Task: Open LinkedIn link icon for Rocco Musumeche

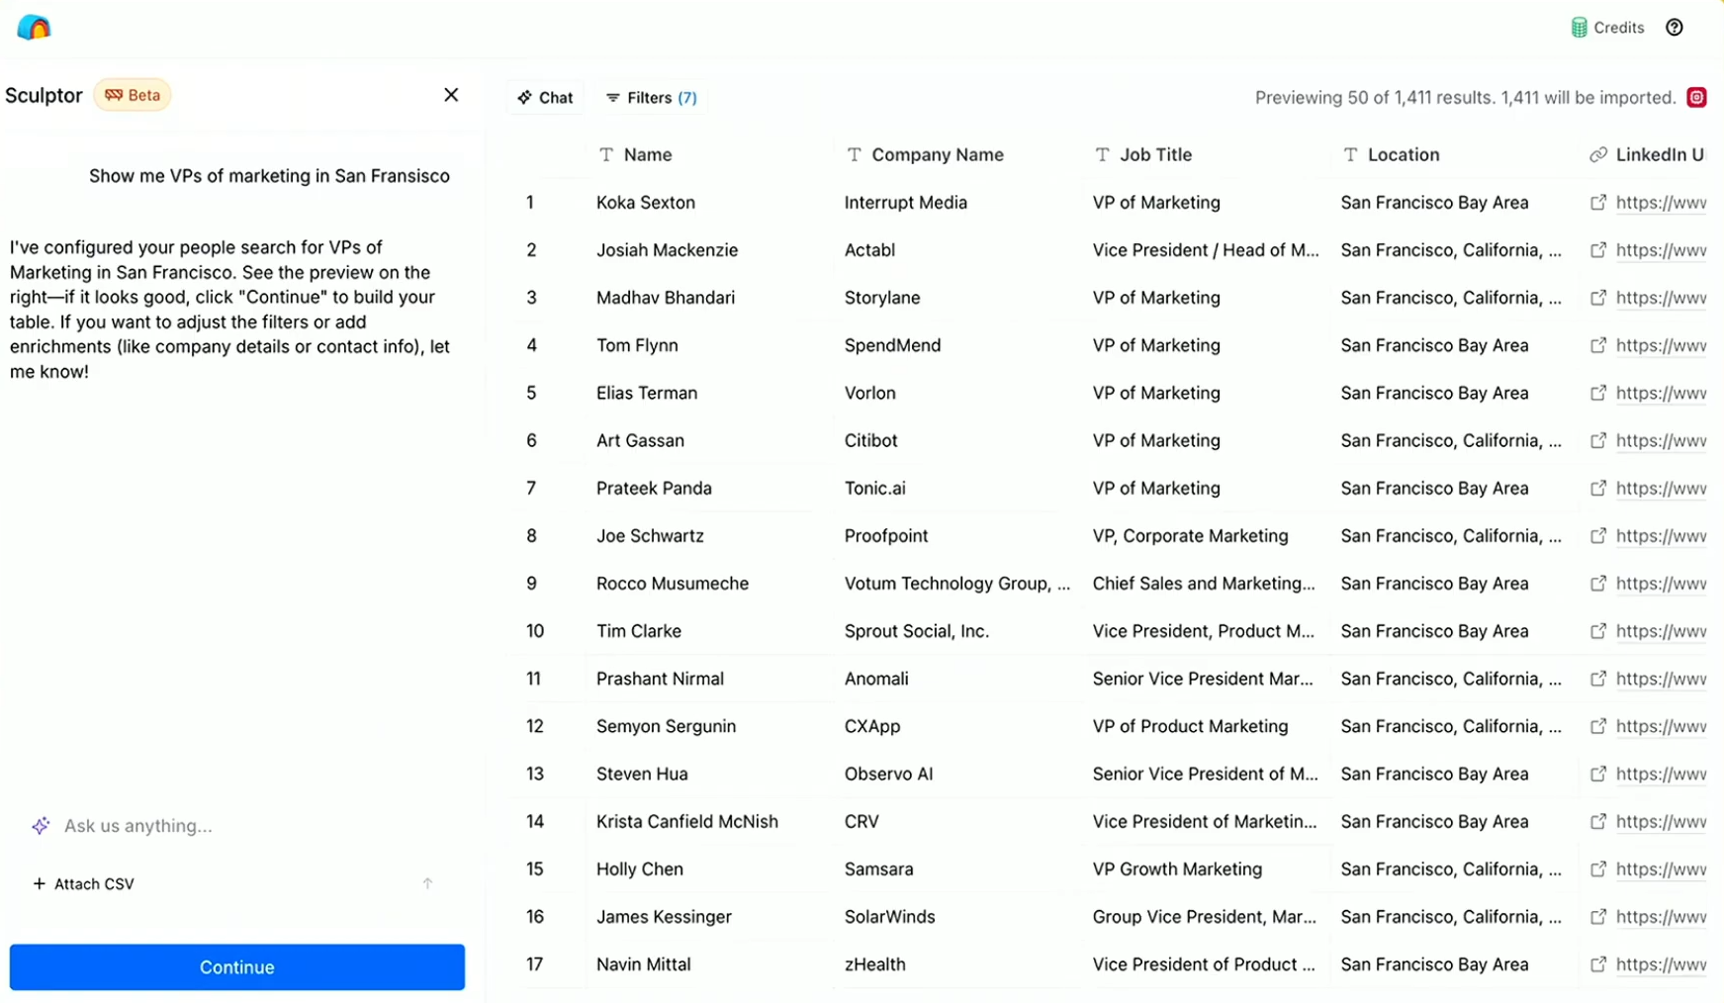Action: coord(1597,584)
